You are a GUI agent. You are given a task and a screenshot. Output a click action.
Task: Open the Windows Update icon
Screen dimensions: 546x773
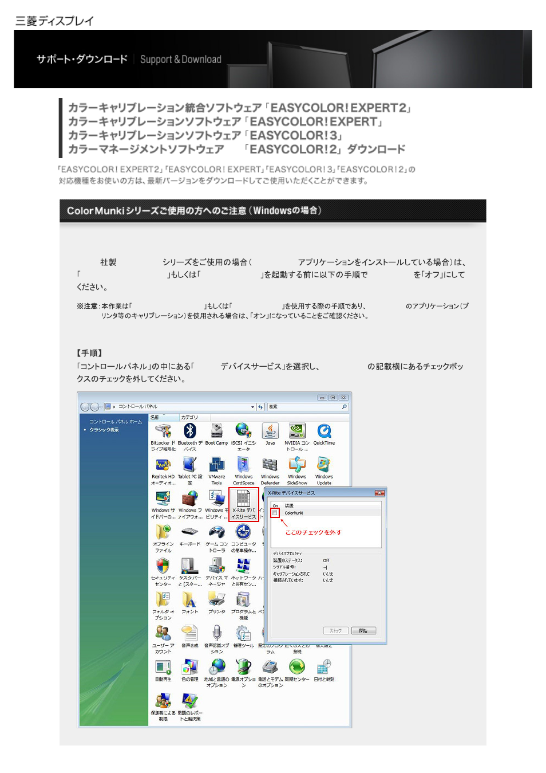[324, 471]
